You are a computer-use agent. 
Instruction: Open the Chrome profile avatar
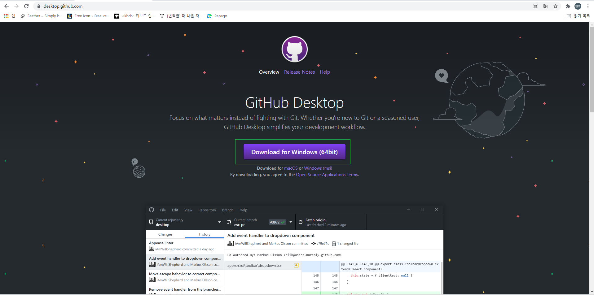click(x=578, y=6)
